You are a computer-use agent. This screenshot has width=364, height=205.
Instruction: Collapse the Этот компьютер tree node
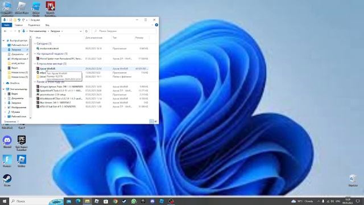(3, 89)
